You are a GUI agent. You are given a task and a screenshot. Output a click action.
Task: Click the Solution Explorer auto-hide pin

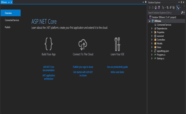click(181, 2)
